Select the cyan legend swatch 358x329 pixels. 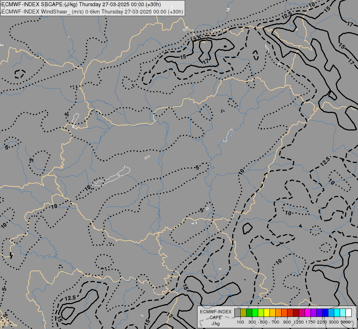[x=337, y=313]
